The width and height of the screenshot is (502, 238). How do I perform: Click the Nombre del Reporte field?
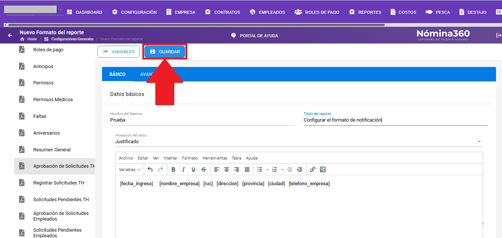[202, 120]
